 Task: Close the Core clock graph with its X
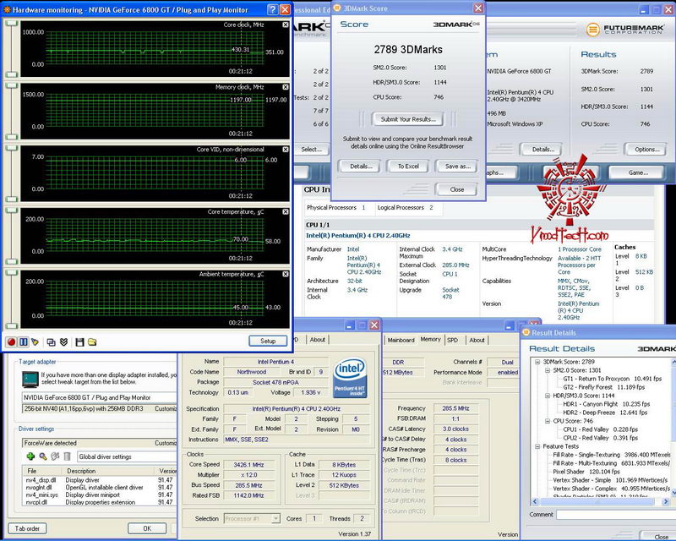(x=286, y=25)
